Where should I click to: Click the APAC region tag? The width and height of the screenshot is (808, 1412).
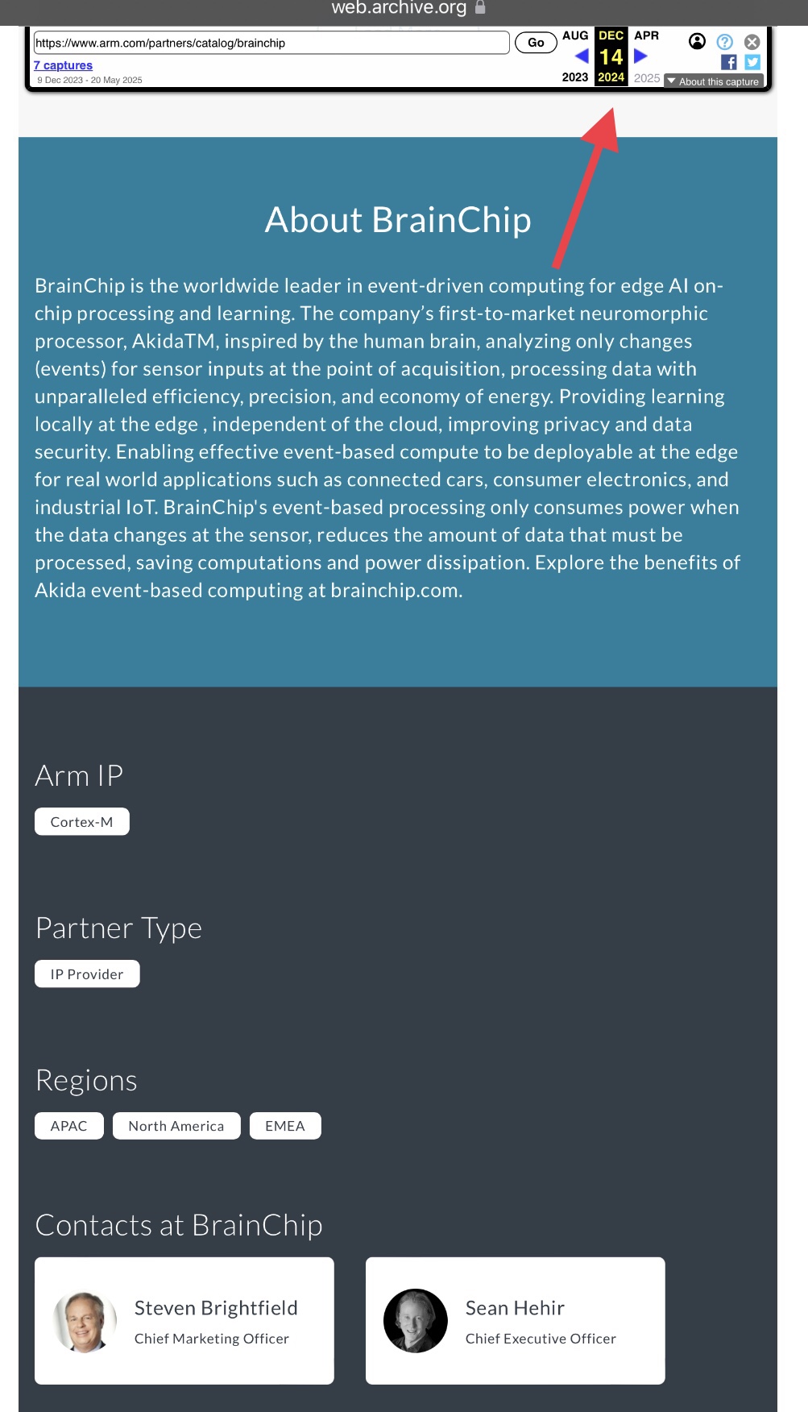69,1126
